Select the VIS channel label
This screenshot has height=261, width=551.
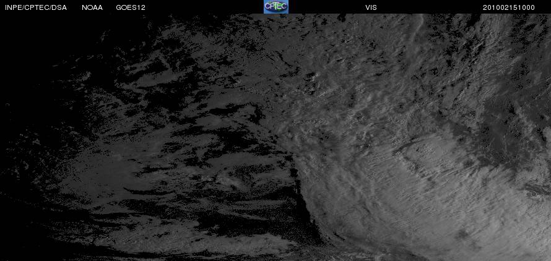[371, 7]
